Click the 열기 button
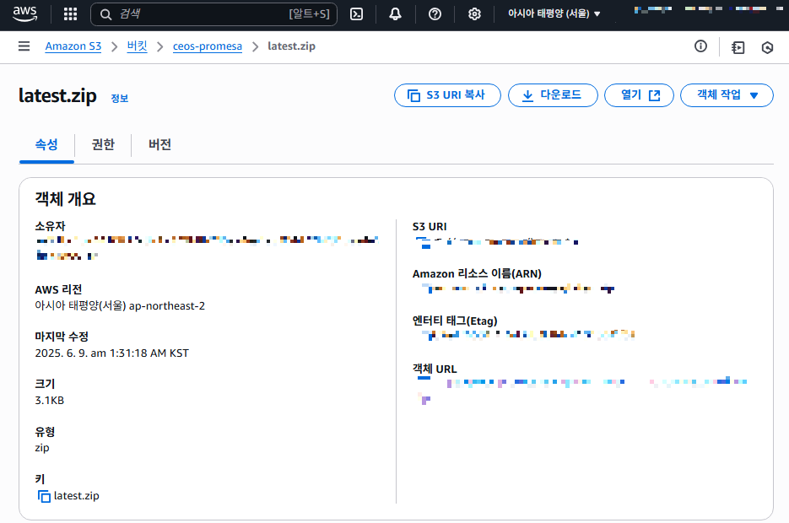The image size is (789, 523). (x=639, y=95)
